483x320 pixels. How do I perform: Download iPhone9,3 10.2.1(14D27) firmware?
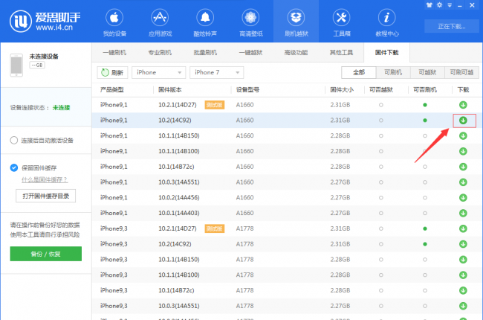tap(463, 228)
